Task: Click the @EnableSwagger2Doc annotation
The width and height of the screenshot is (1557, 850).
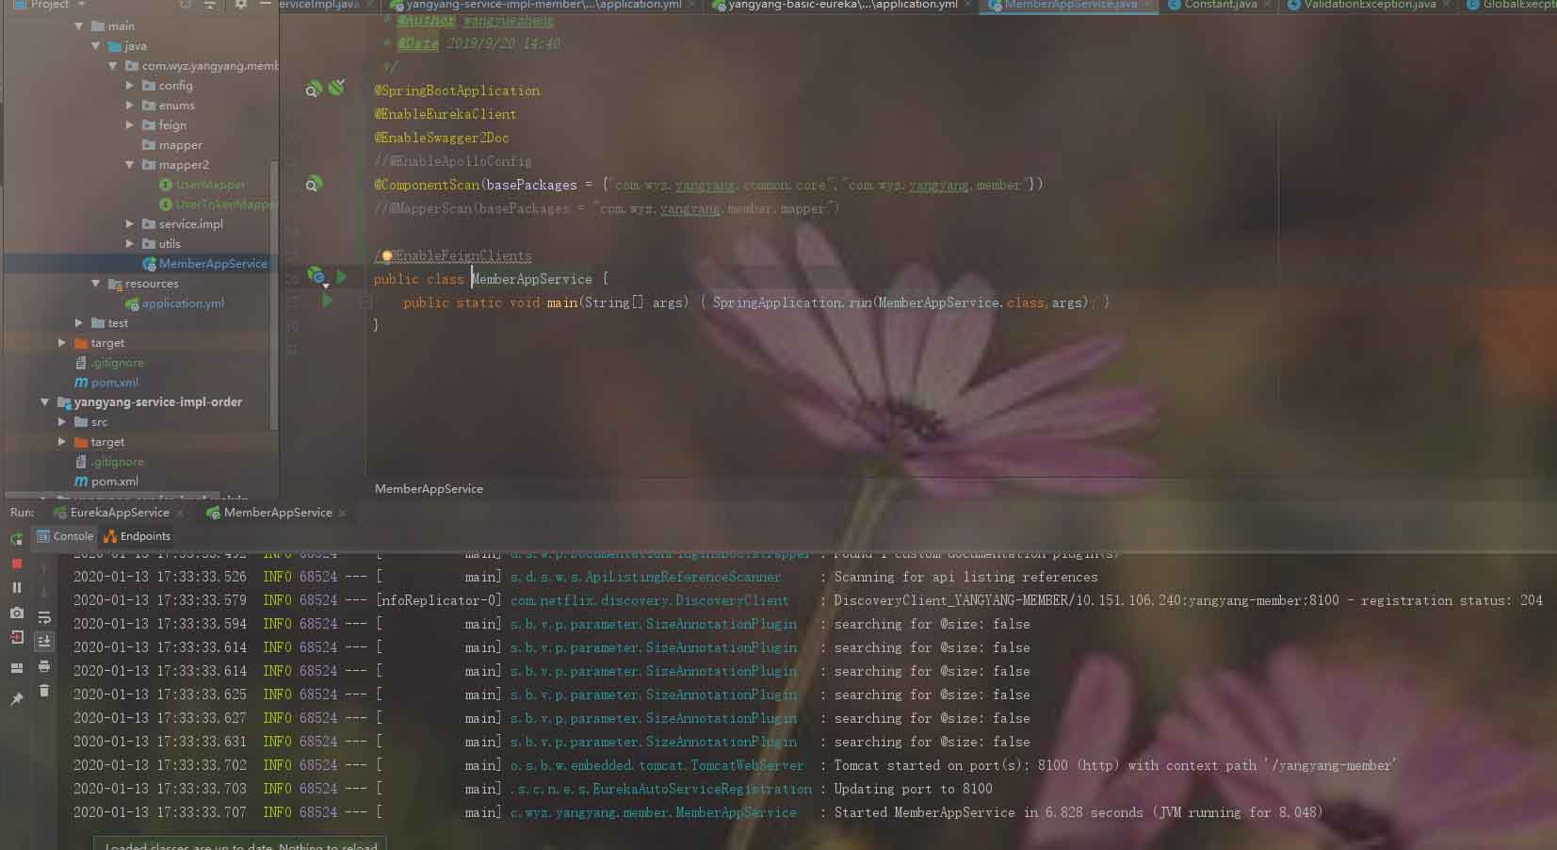Action: click(442, 138)
